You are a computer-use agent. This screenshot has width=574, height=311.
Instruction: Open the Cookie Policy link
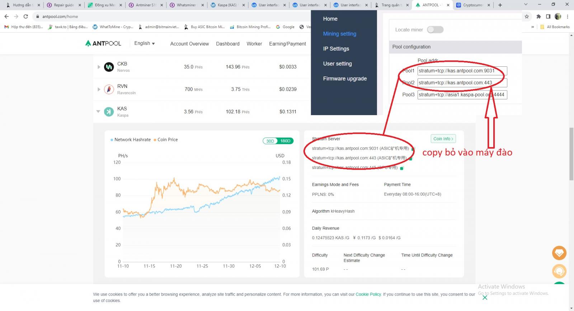[x=368, y=294]
